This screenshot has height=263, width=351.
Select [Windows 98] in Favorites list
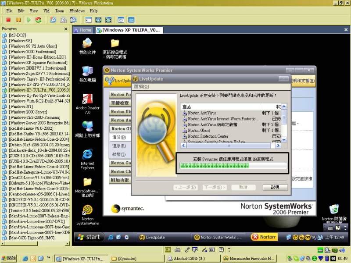[x=20, y=41]
